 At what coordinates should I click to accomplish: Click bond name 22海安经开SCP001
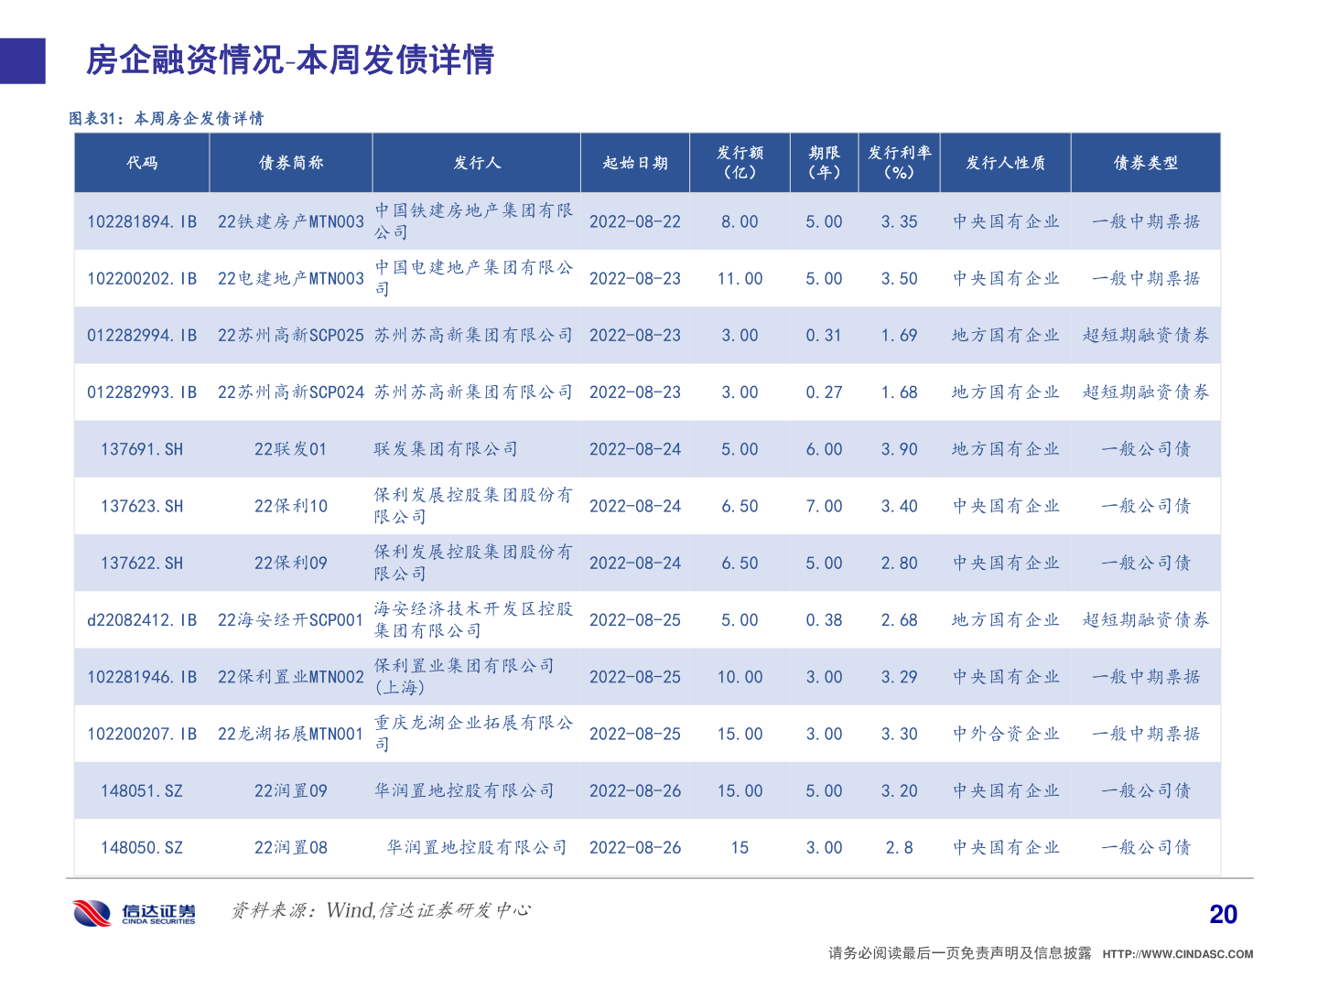[x=291, y=619]
